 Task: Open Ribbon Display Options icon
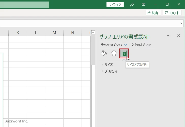tap(144, 5)
